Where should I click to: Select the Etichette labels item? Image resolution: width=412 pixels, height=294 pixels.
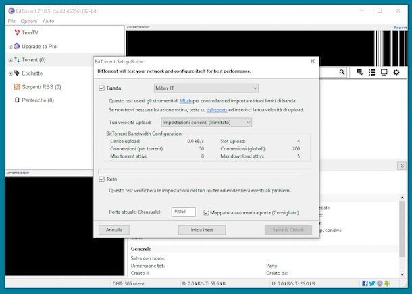pyautogui.click(x=32, y=73)
